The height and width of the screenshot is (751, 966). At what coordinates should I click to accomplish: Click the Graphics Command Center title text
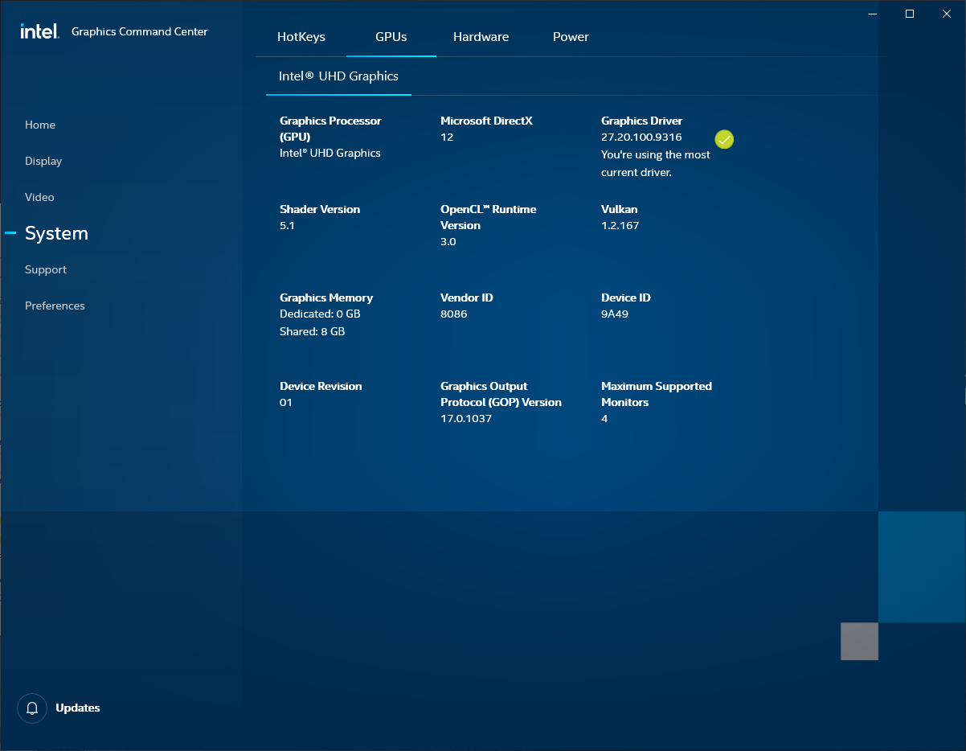[x=140, y=31]
